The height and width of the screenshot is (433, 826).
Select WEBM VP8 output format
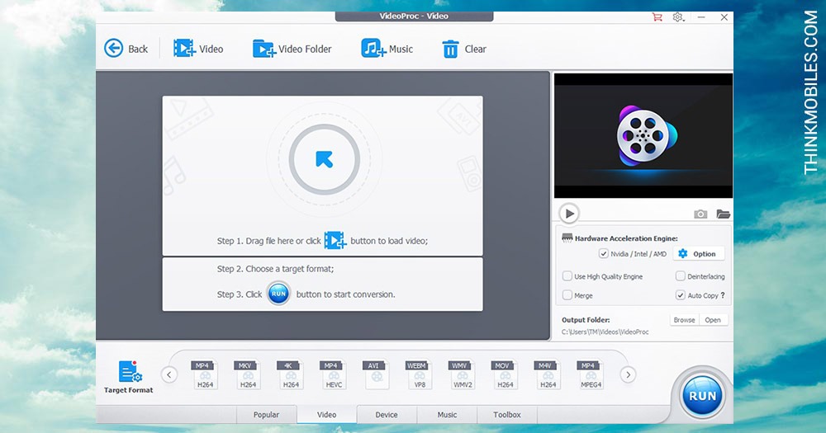click(x=420, y=374)
